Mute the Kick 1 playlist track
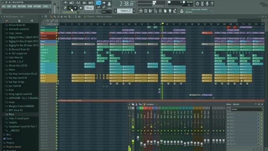Viewport: 268px width, 151px height. coord(57,75)
